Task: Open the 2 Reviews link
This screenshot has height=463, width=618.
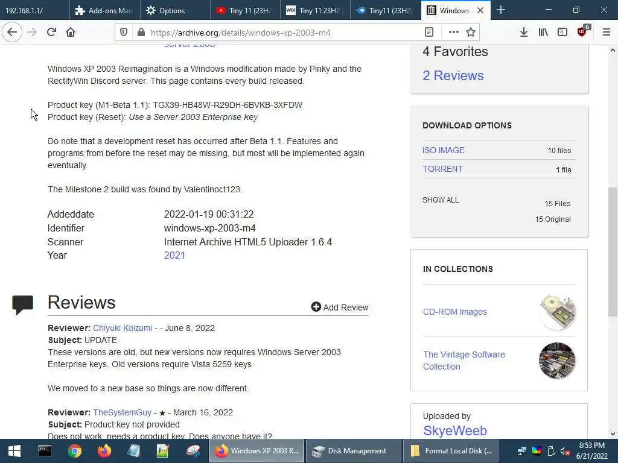Action: click(x=453, y=75)
